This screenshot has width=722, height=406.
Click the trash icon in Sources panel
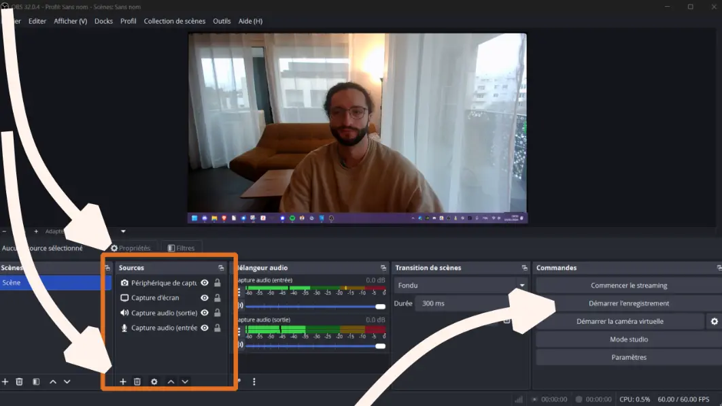(137, 382)
